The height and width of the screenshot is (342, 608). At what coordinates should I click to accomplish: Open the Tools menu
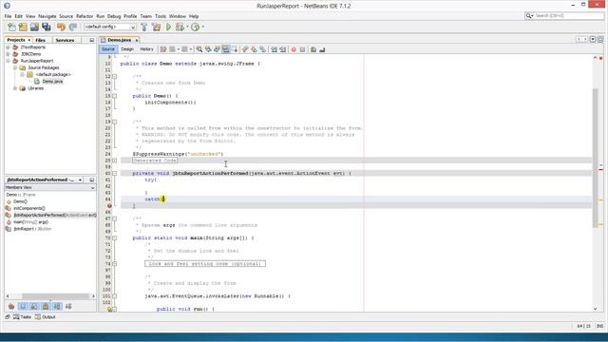tap(161, 16)
